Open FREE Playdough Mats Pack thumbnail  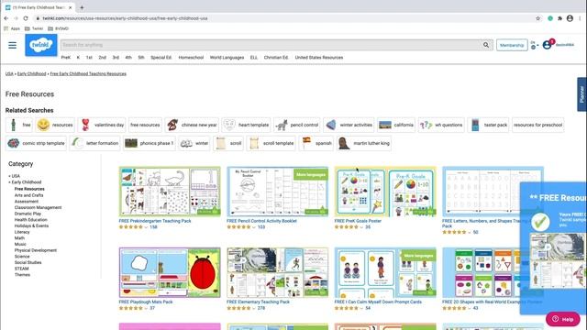[170, 272]
